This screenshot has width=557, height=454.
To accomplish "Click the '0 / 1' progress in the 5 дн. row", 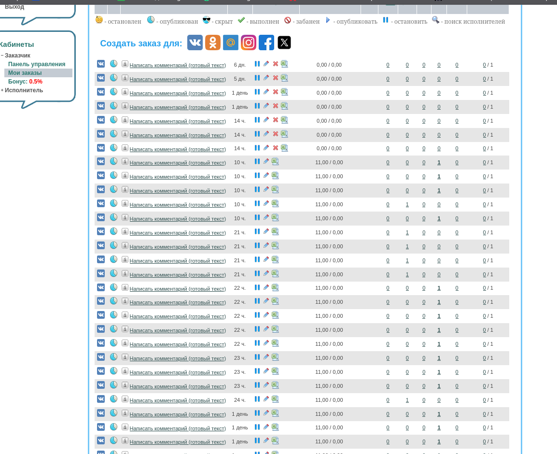I will point(487,79).
